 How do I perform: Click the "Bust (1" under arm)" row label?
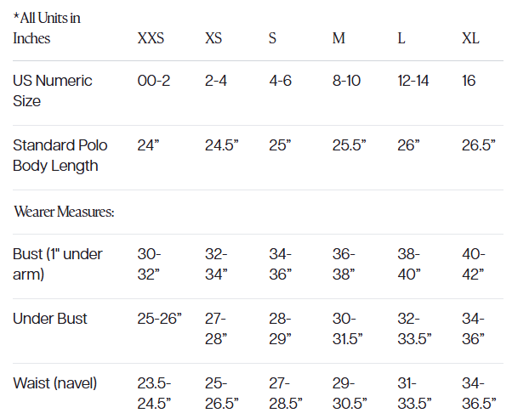coord(58,264)
